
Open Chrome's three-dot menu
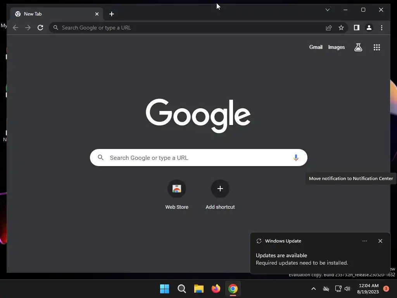(x=381, y=28)
